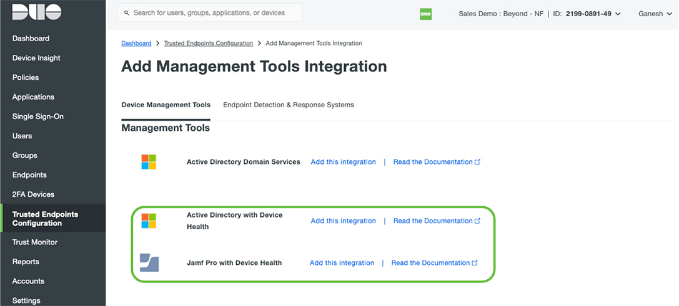Image resolution: width=679 pixels, height=306 pixels.
Task: Click the Jamf Pro logo icon
Action: click(149, 262)
